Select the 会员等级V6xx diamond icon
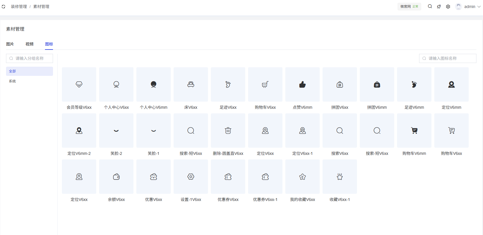 point(79,84)
